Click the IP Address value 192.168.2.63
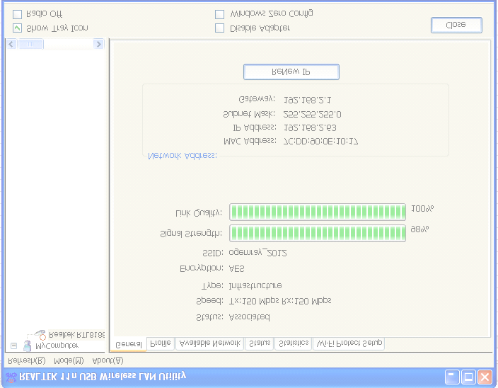Screen dimensions: 498x388 (310, 127)
